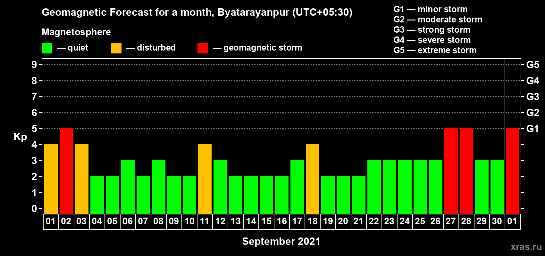Click the Kp axis label
Screen dimensions: 545x256
[x=20, y=137]
